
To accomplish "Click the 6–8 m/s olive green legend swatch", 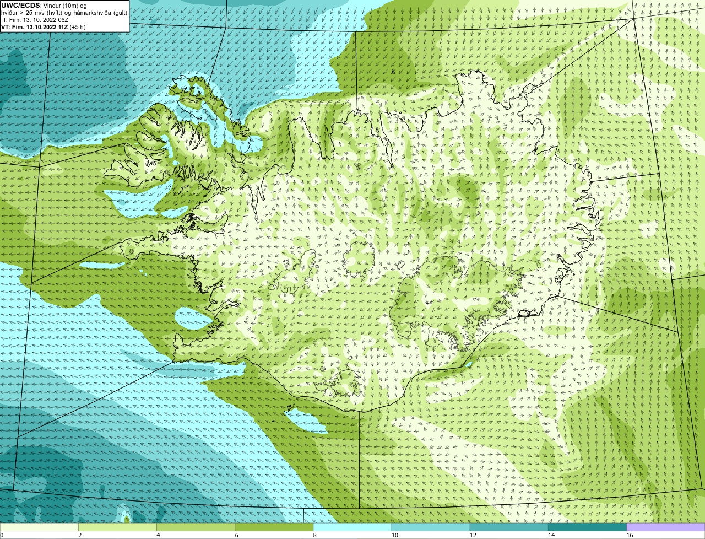I will 274,527.
